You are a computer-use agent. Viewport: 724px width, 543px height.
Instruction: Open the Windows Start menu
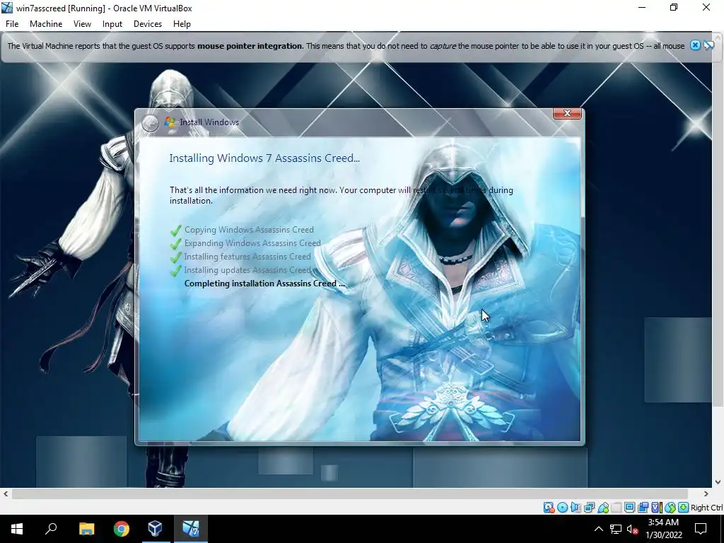click(x=17, y=529)
